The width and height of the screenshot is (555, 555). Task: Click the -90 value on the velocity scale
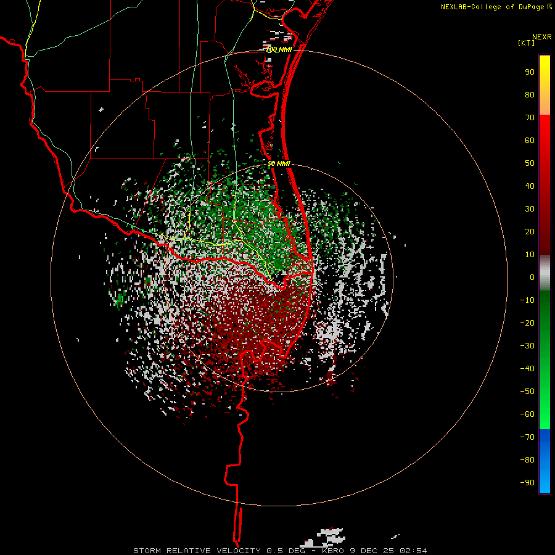[527, 483]
